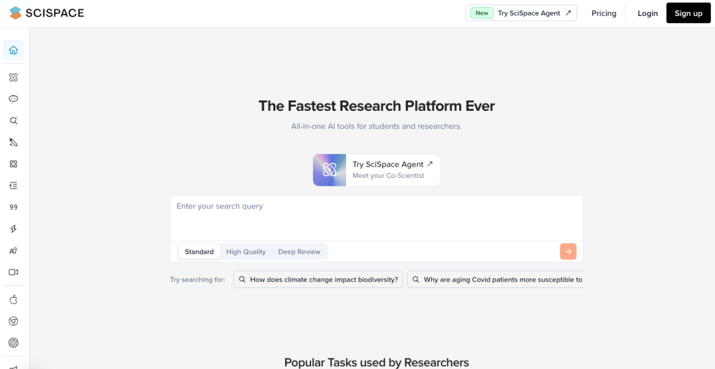Click the orange arrow submit search button
Viewport: 715px width, 369px height.
click(x=568, y=252)
